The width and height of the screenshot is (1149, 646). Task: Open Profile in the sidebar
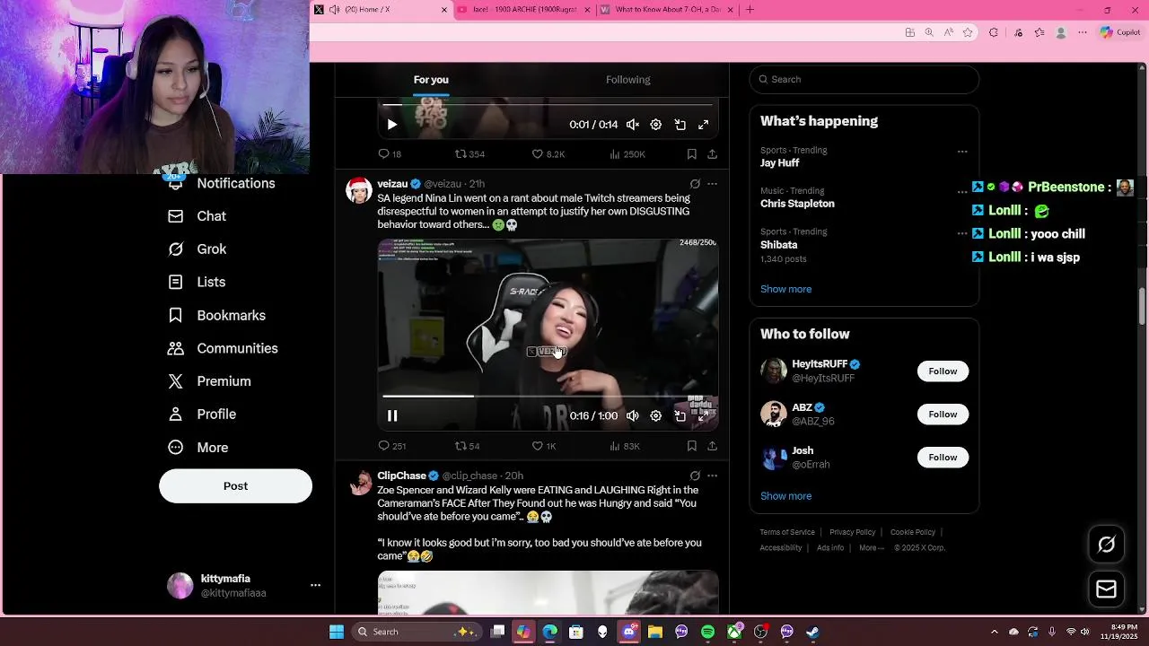[x=203, y=415]
